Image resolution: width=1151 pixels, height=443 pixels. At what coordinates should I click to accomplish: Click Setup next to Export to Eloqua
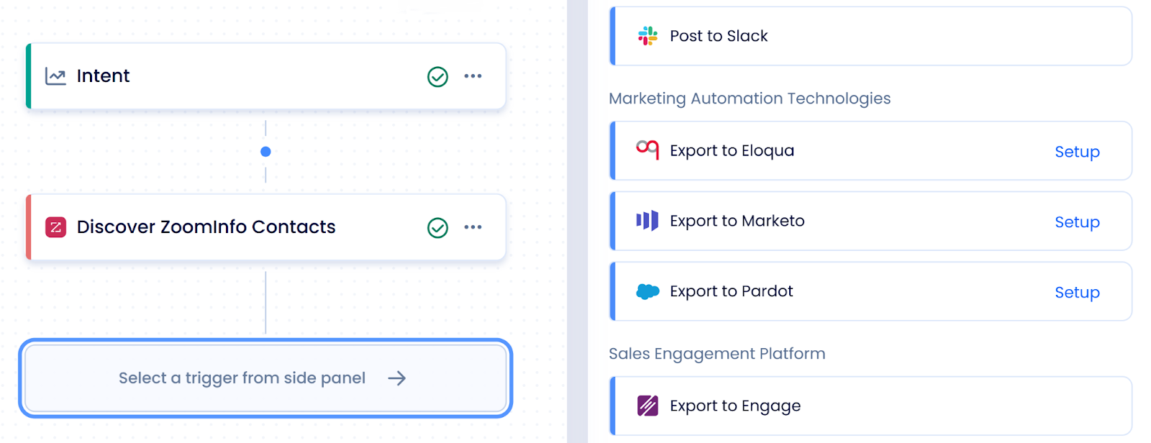pos(1077,151)
